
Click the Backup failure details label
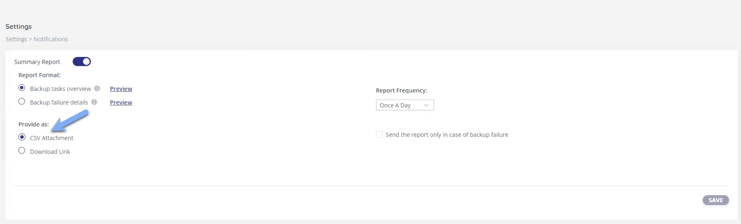point(59,102)
